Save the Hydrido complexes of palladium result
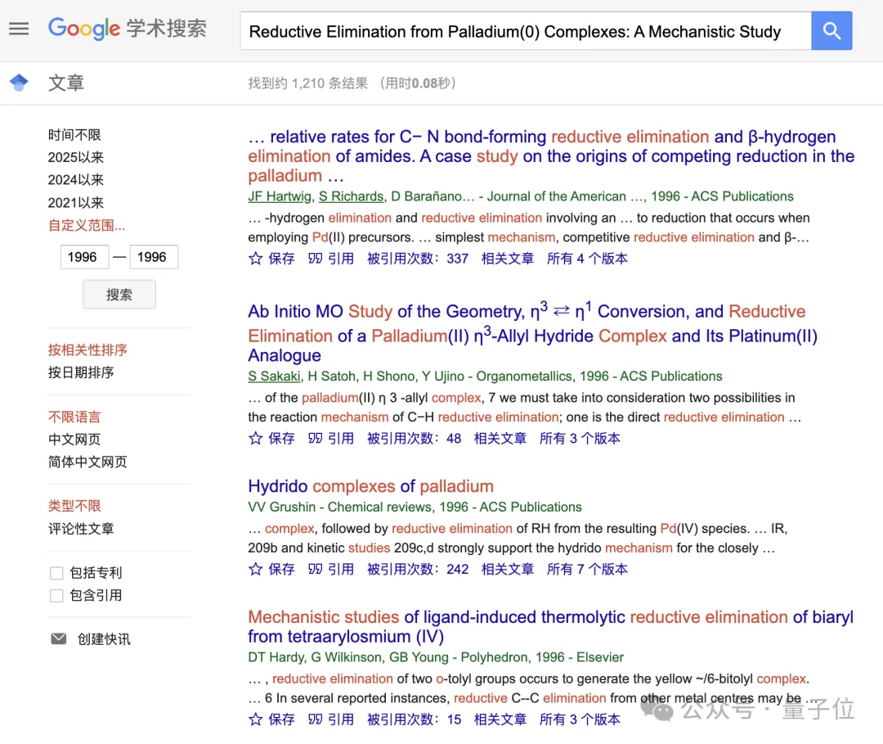The width and height of the screenshot is (883, 744). click(x=271, y=570)
